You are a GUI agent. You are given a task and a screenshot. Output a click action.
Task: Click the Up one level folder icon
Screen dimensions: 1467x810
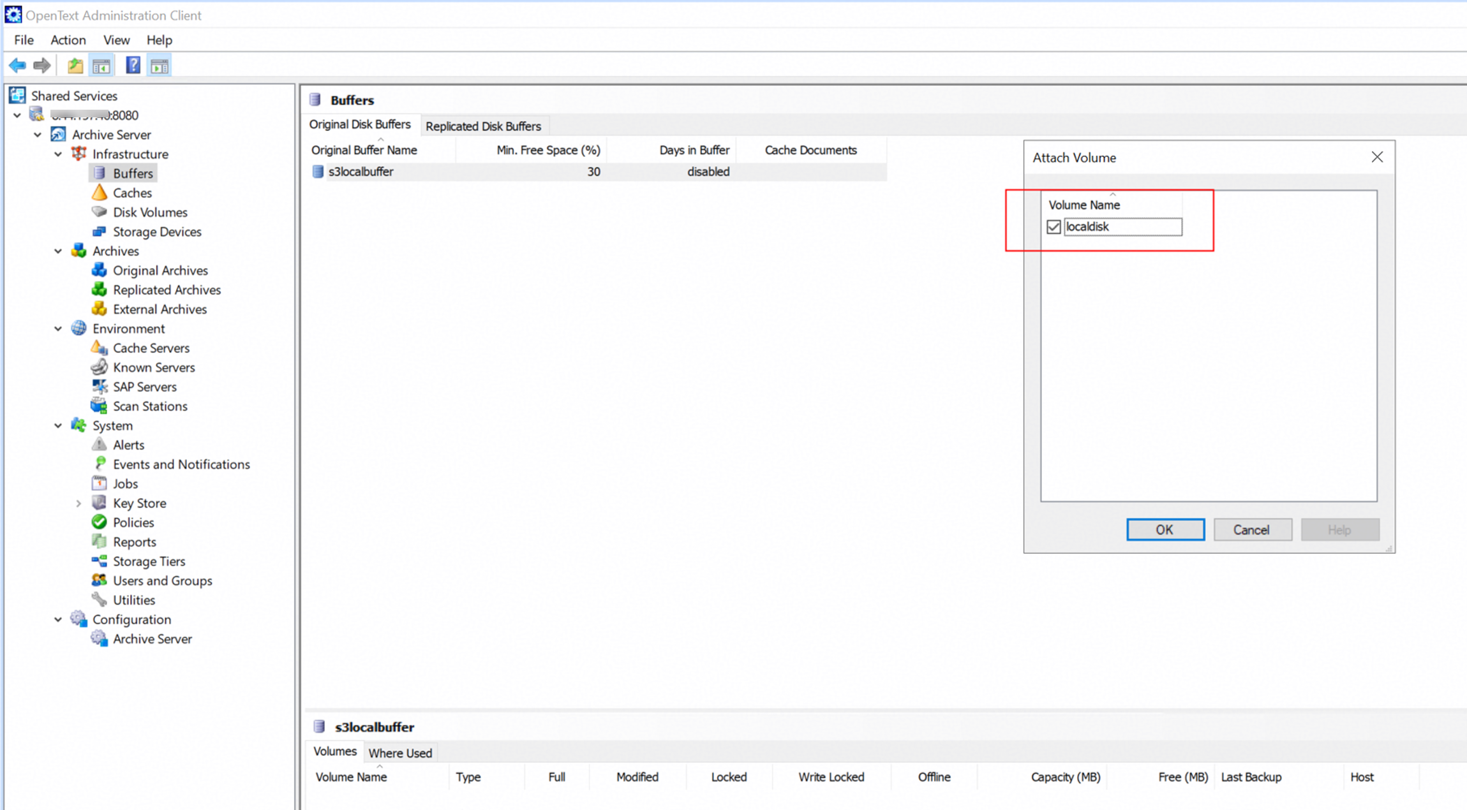click(75, 65)
